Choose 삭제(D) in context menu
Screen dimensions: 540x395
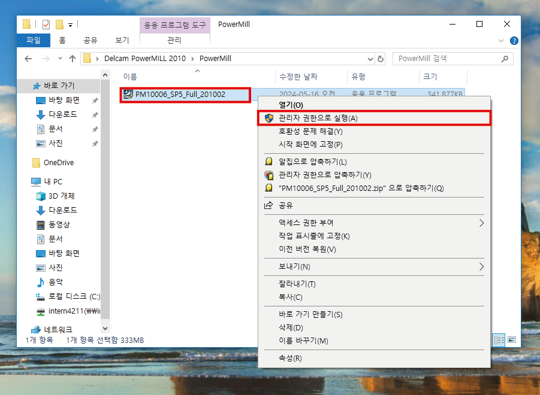[375, 327]
